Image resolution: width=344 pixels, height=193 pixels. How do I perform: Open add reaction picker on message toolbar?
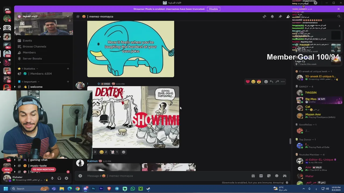[266, 82]
